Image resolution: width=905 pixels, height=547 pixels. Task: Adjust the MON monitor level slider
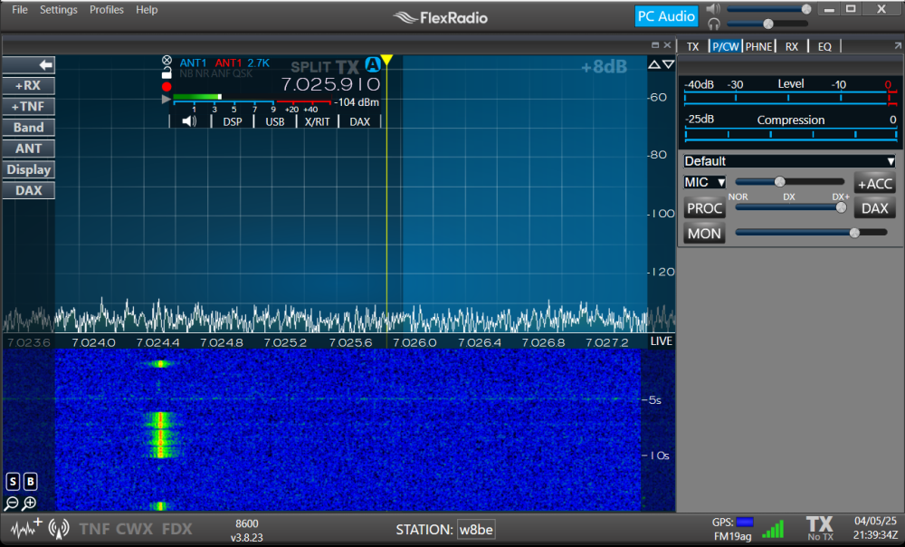point(812,233)
